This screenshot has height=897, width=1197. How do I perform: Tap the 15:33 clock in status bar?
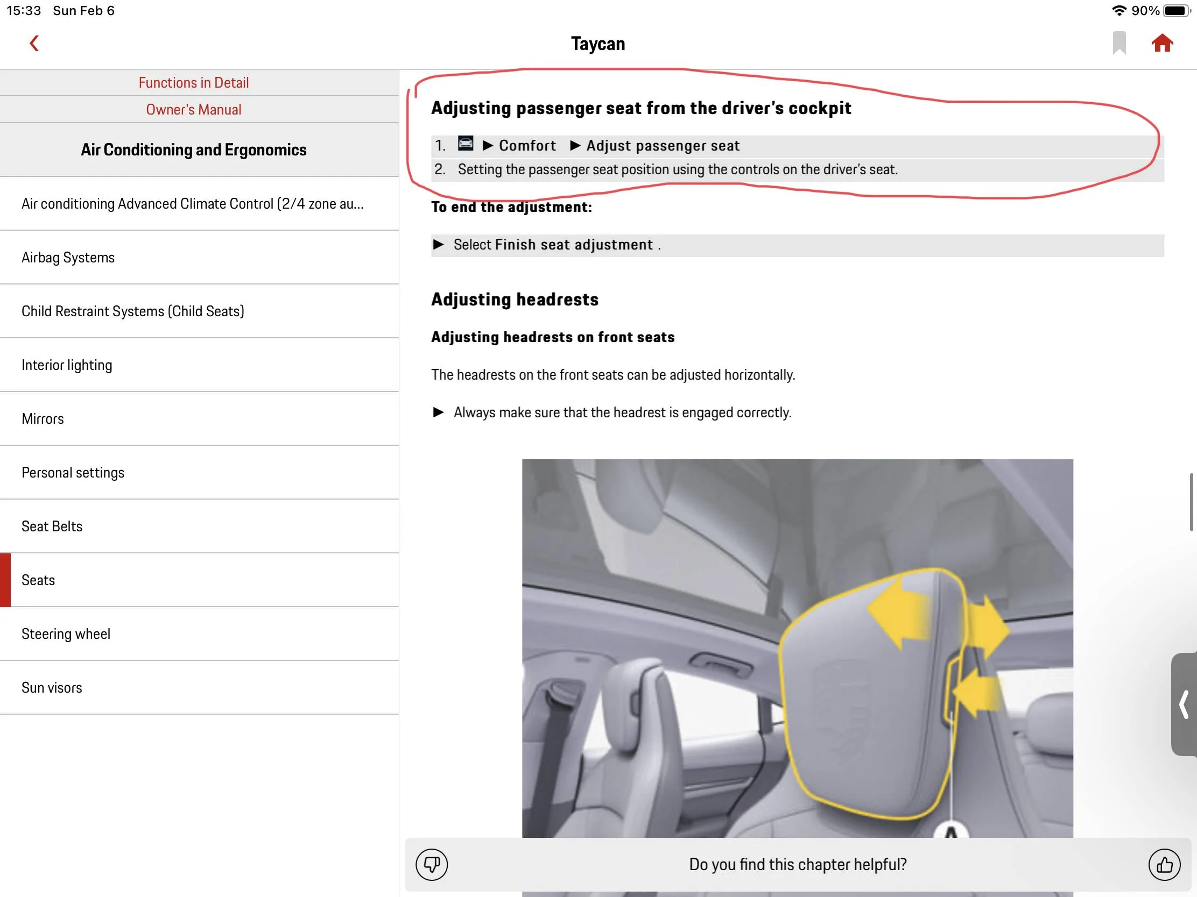click(24, 11)
